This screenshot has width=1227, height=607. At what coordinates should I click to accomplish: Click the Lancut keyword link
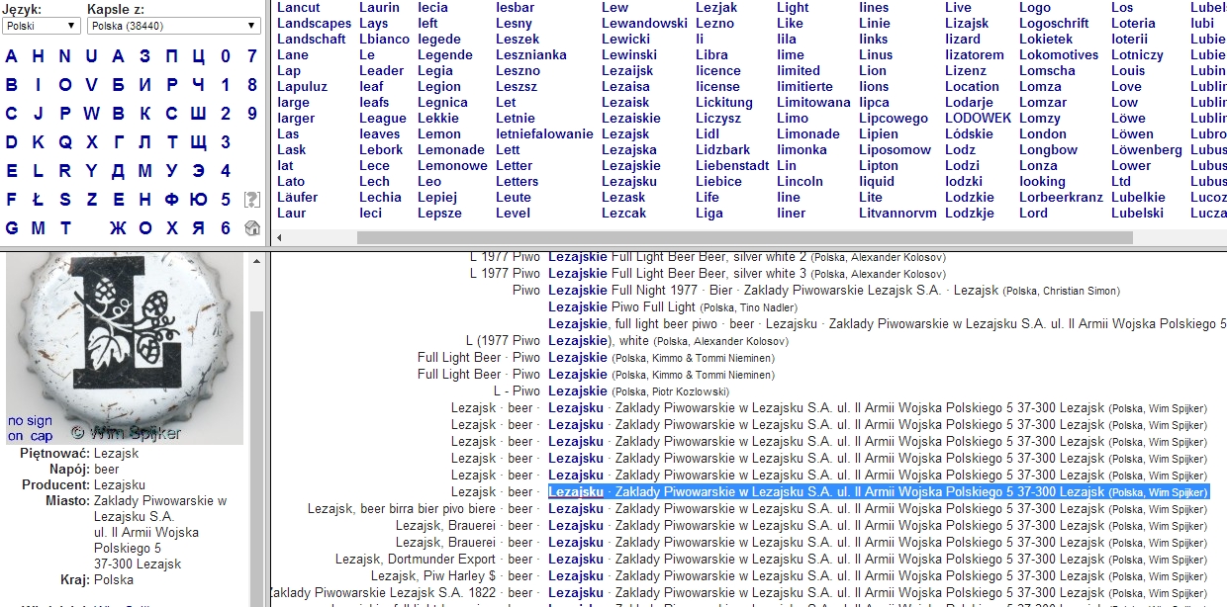coord(299,7)
